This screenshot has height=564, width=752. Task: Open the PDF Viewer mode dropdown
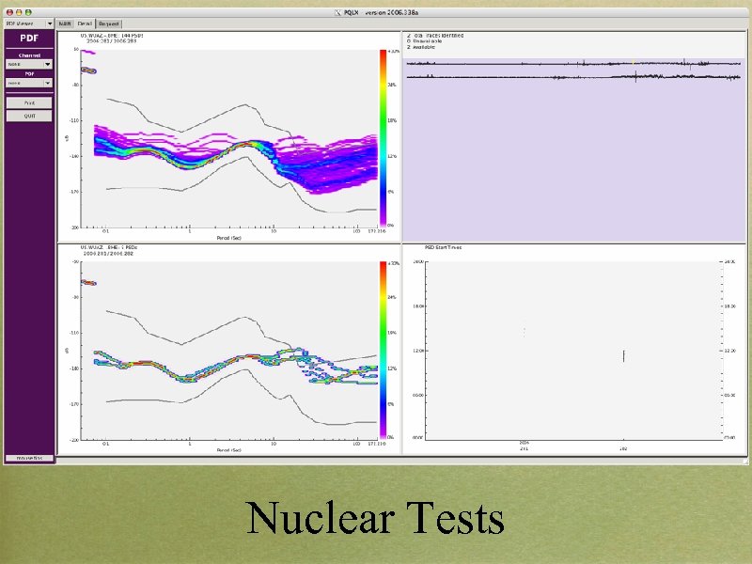pyautogui.click(x=28, y=23)
